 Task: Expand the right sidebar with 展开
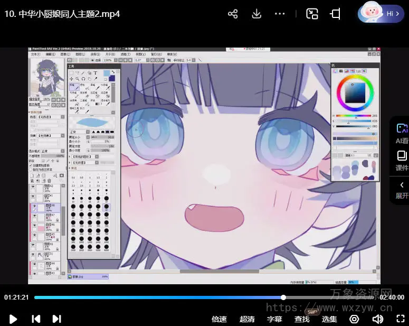(x=402, y=190)
